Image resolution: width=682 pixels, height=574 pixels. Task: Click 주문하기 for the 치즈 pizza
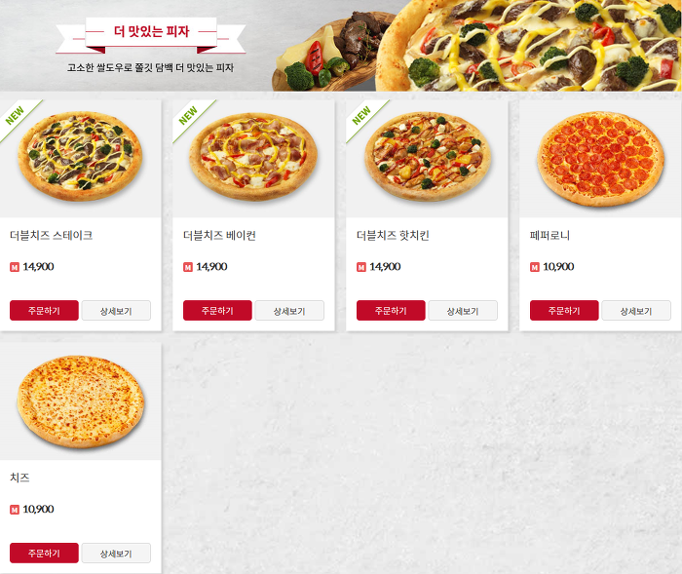(44, 553)
